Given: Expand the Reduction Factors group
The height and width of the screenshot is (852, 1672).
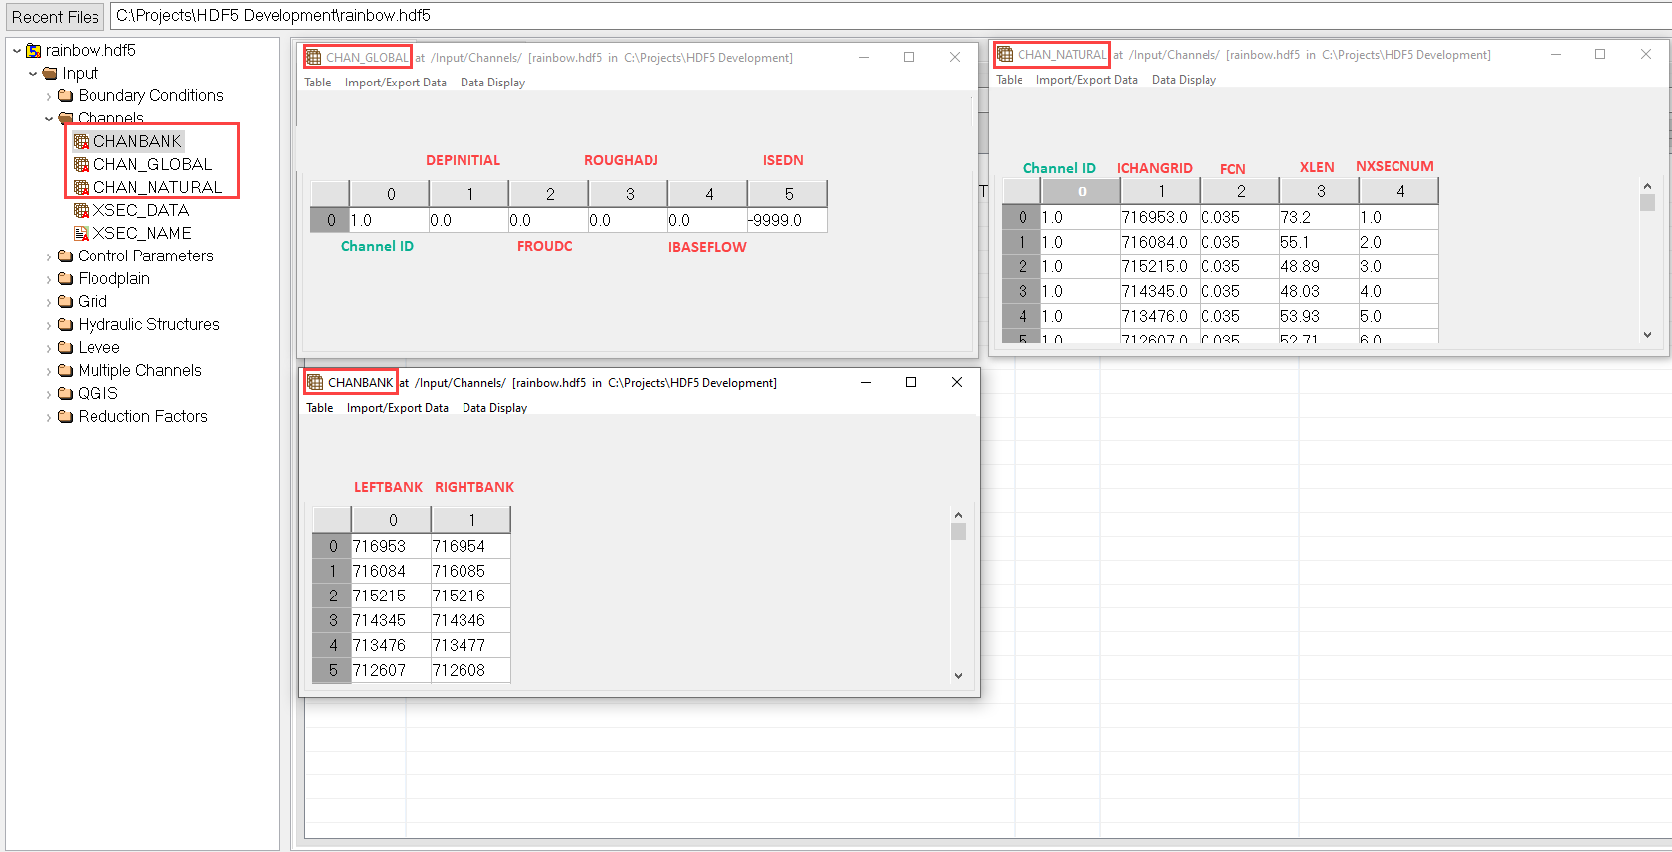Looking at the screenshot, I should pos(49,418).
